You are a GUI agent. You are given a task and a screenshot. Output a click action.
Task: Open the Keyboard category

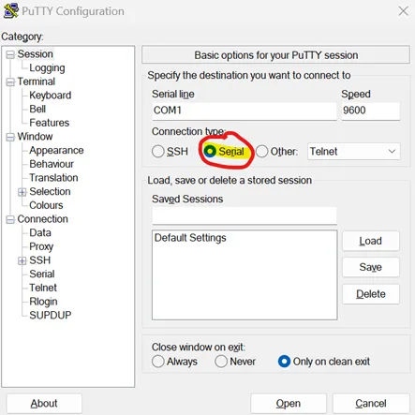pos(51,96)
